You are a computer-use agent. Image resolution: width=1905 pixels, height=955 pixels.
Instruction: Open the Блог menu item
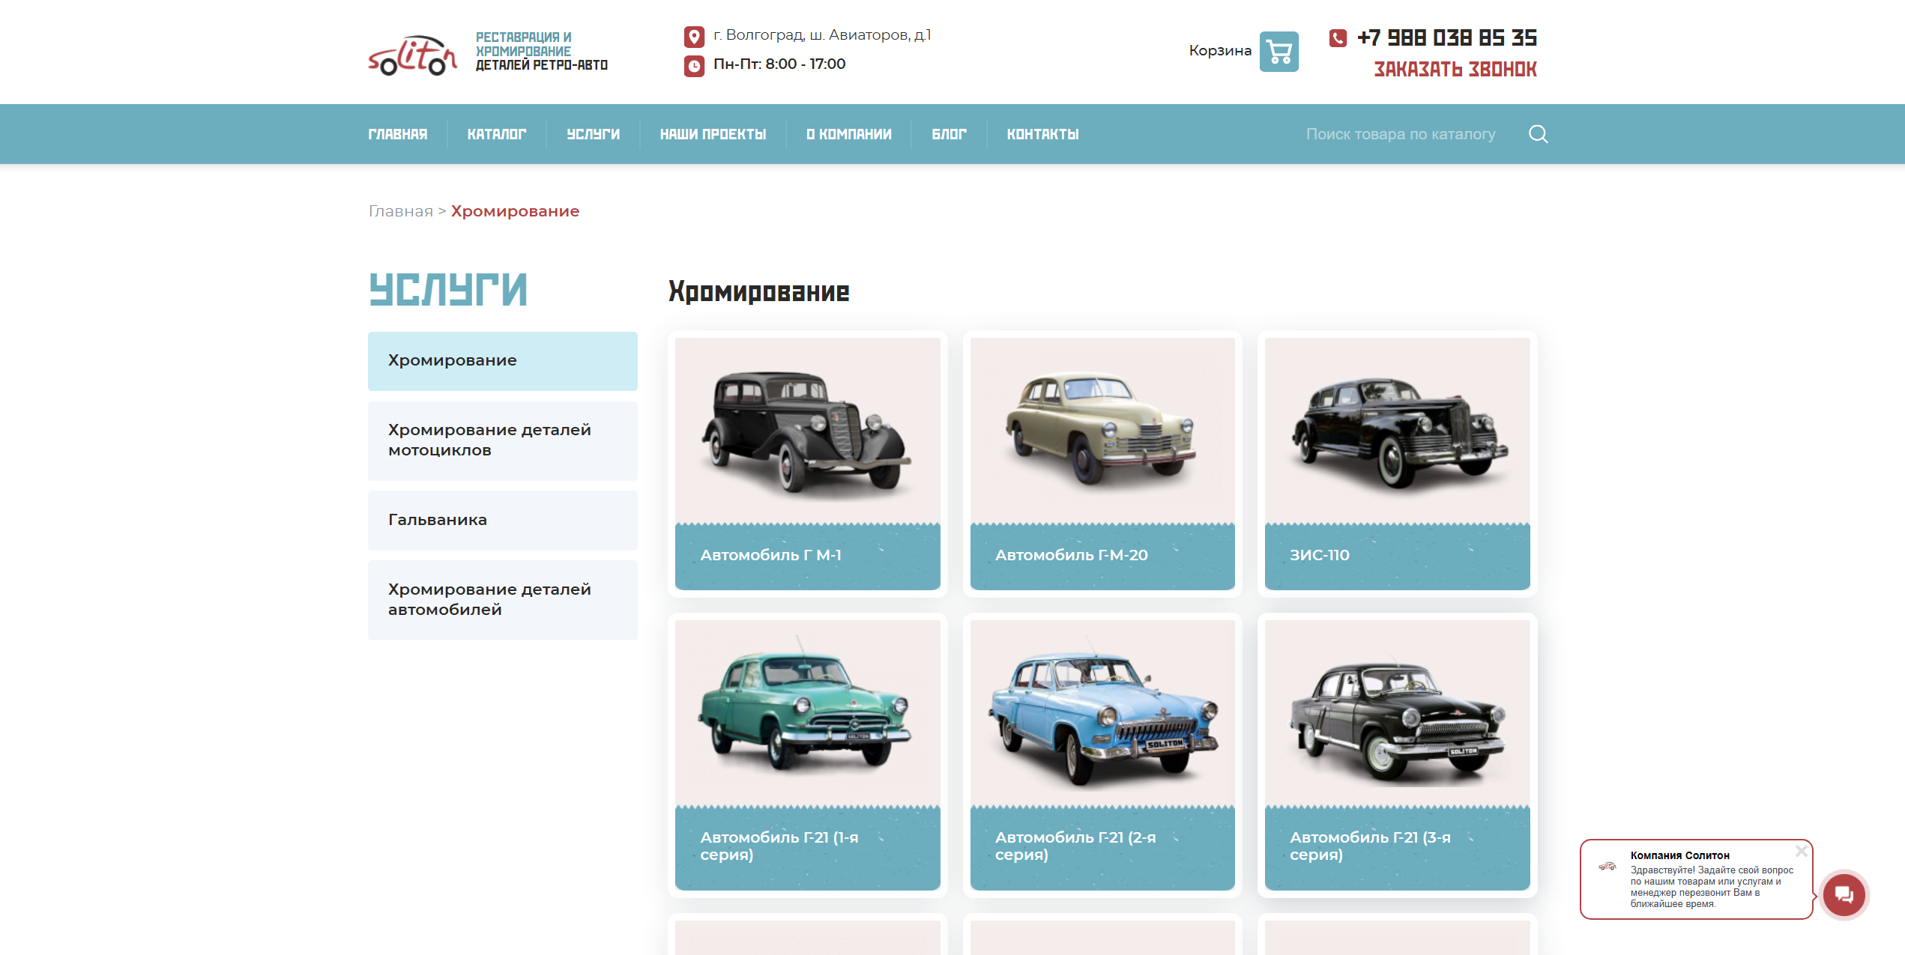tap(949, 134)
